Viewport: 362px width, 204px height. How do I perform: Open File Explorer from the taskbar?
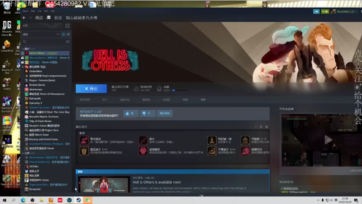tap(42, 200)
